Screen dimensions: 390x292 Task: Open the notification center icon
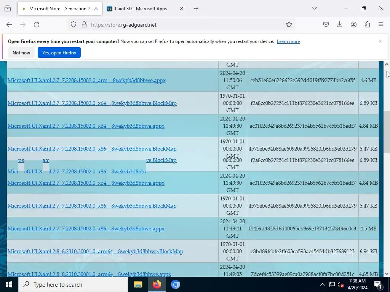[378, 284]
